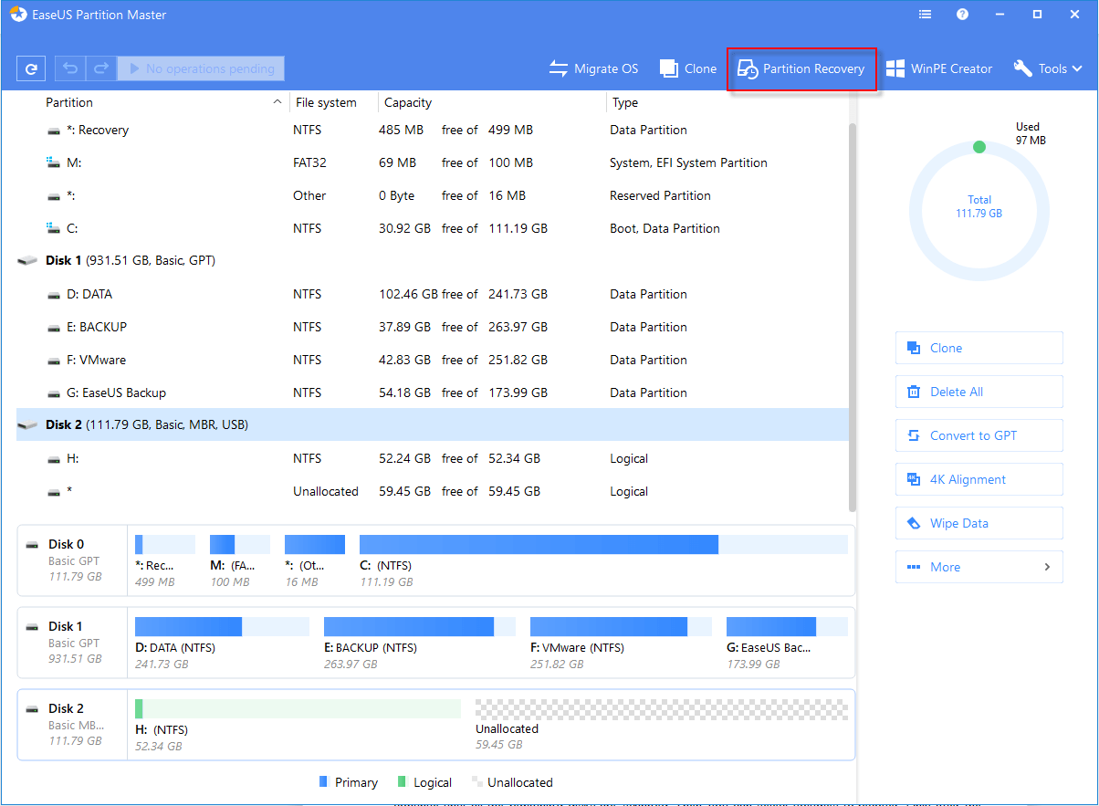Expand the More options chevron
The image size is (1099, 806).
click(1047, 567)
